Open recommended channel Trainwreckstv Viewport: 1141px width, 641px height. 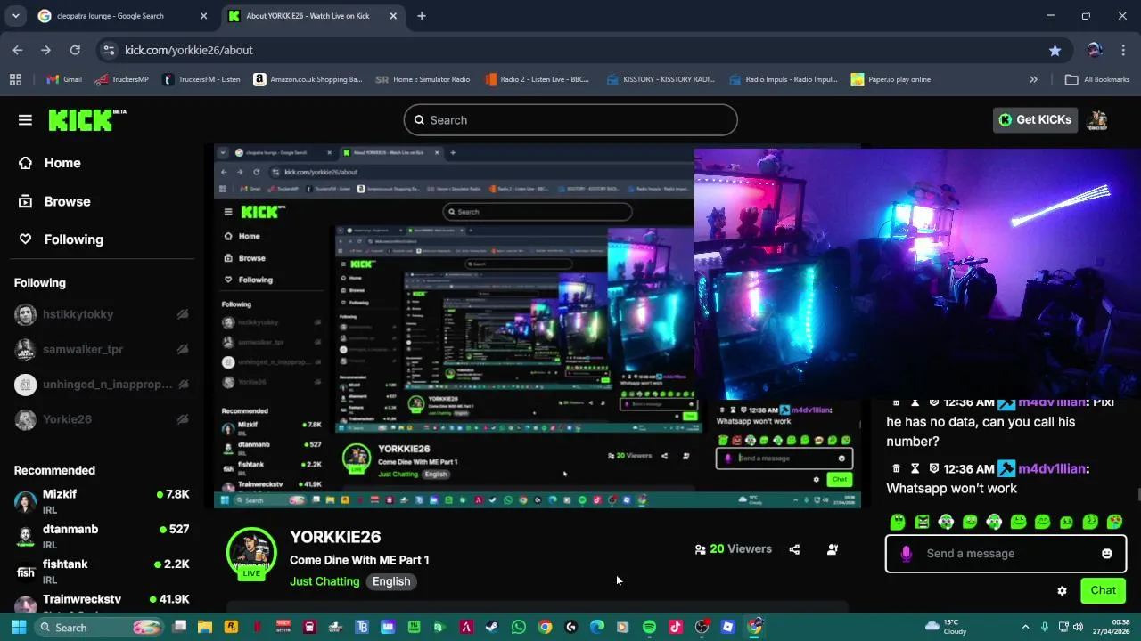coord(102,604)
